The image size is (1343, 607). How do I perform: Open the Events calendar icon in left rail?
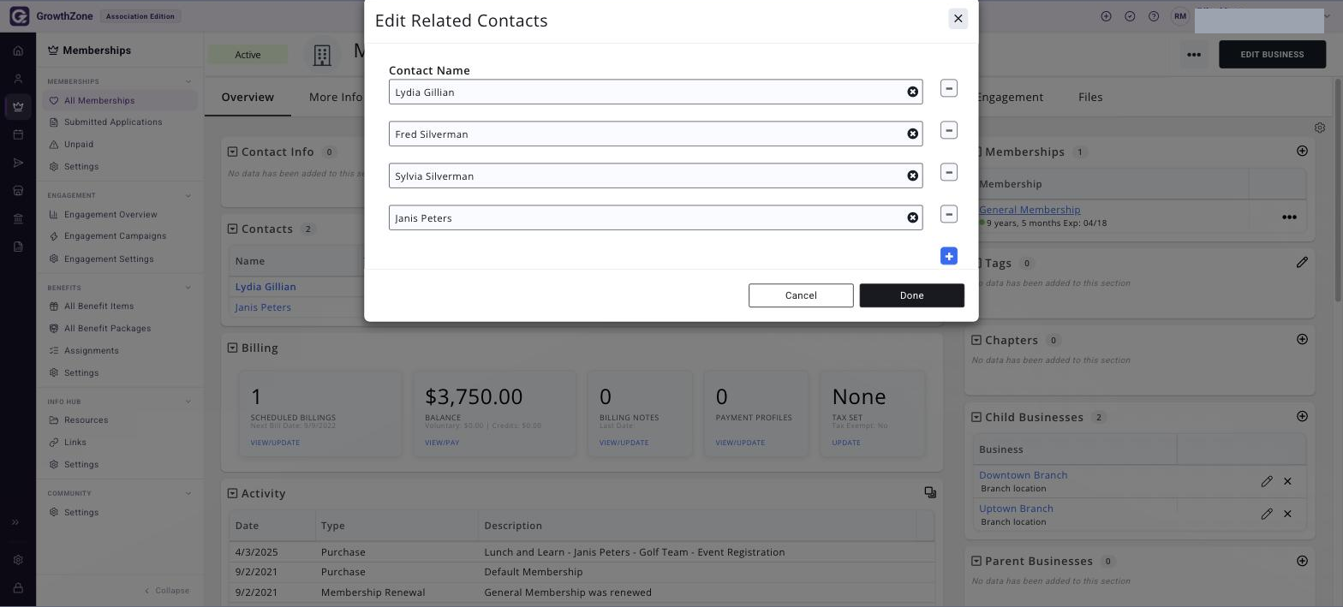point(18,134)
